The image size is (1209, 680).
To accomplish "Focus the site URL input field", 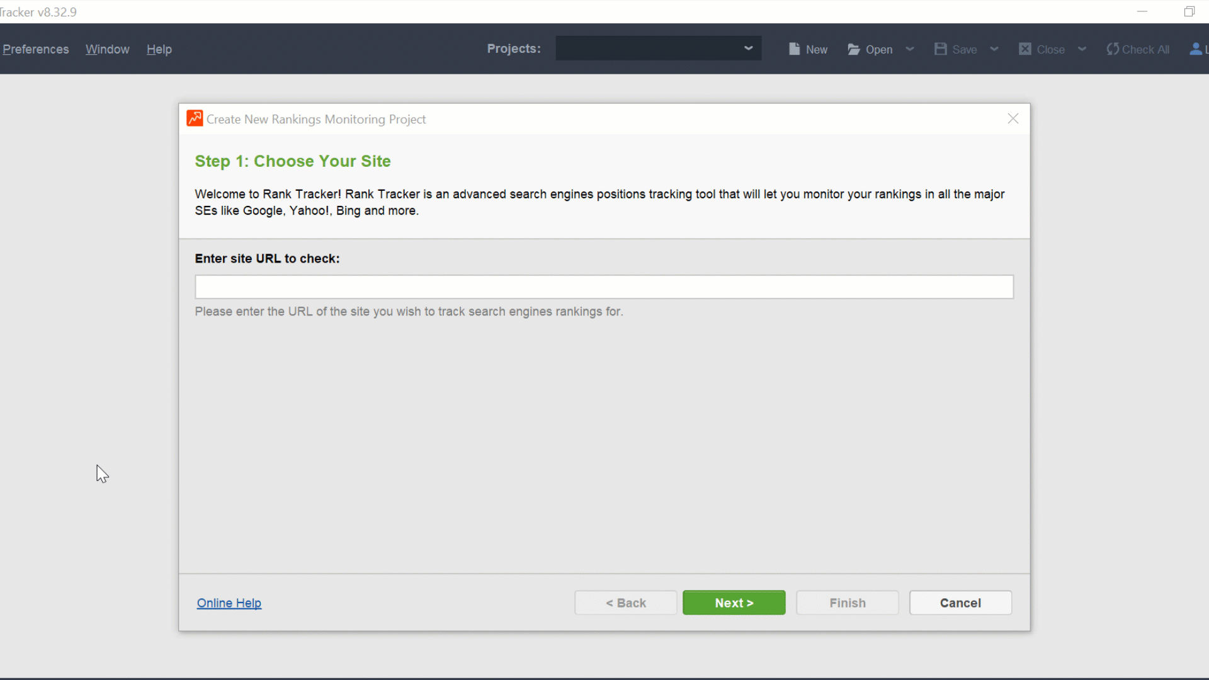I will (604, 286).
